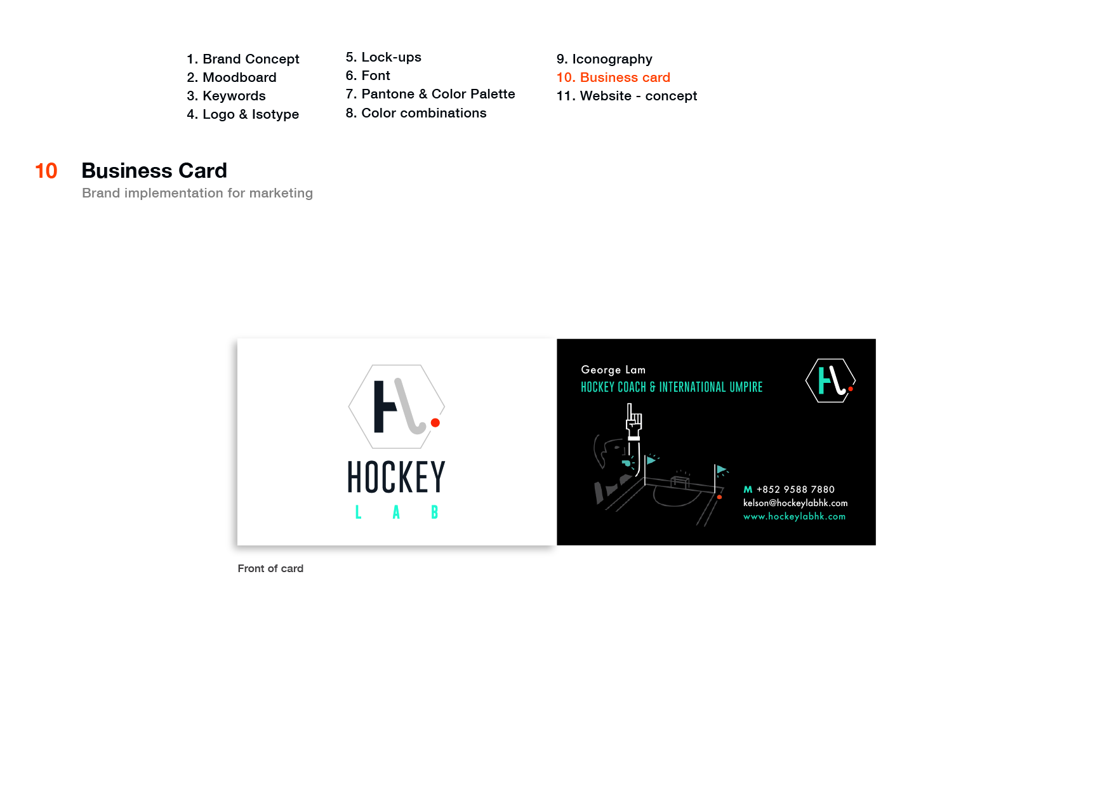Viewport: 1114px width, 788px height.
Task: Click the umpire whistle illustration
Action: (627, 464)
